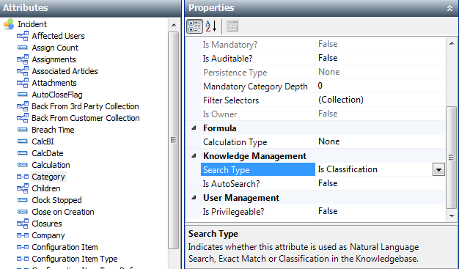Select the highlighted Search Type property
The height and width of the screenshot is (269, 459).
tap(258, 170)
